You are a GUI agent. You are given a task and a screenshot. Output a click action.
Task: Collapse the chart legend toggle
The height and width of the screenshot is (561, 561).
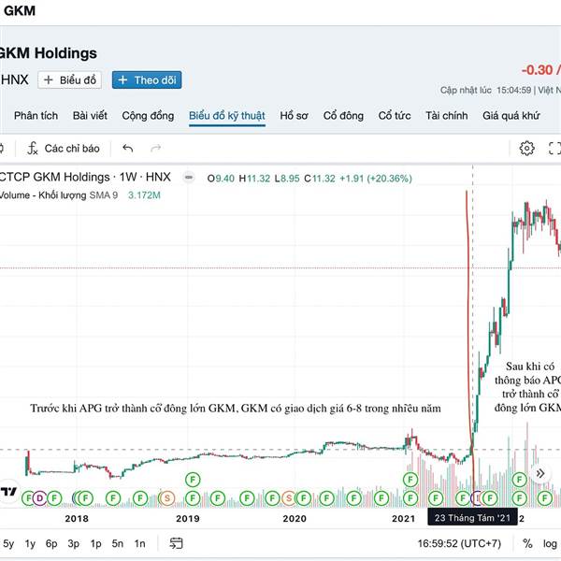(x=189, y=177)
